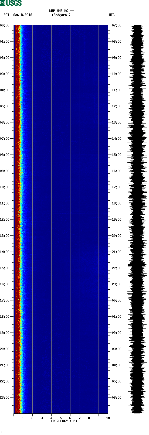
Task: Click the frequency axis tick '10'
Action: [x=108, y=418]
